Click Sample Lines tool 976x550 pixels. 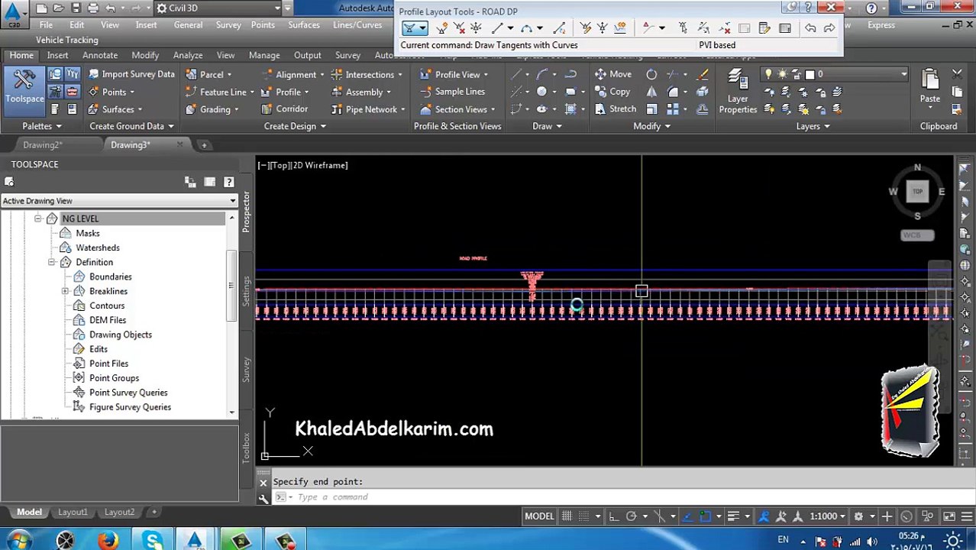[451, 92]
